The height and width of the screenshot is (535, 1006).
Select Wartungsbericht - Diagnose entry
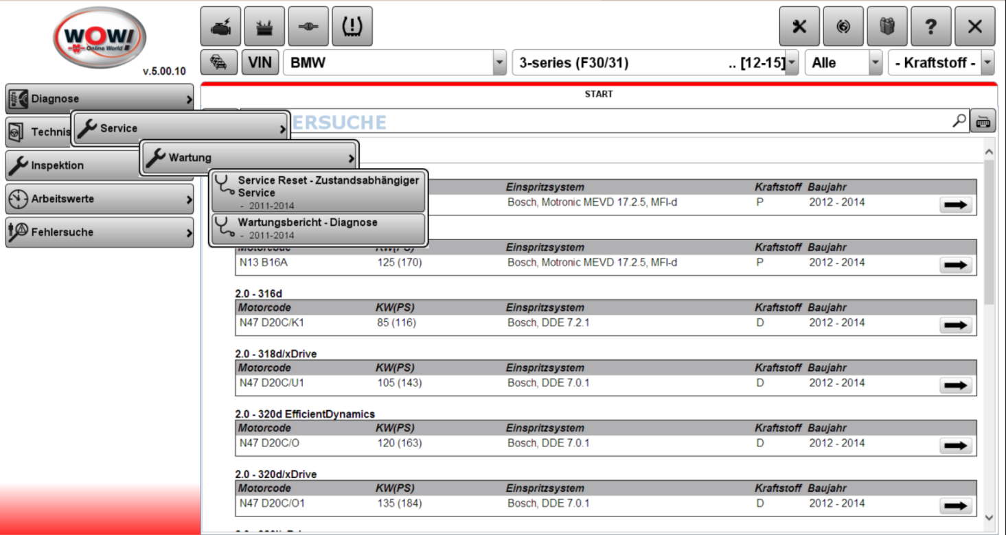(319, 228)
